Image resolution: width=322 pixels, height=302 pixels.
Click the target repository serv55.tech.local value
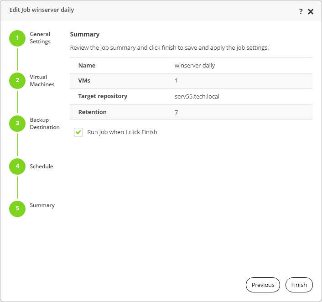197,96
